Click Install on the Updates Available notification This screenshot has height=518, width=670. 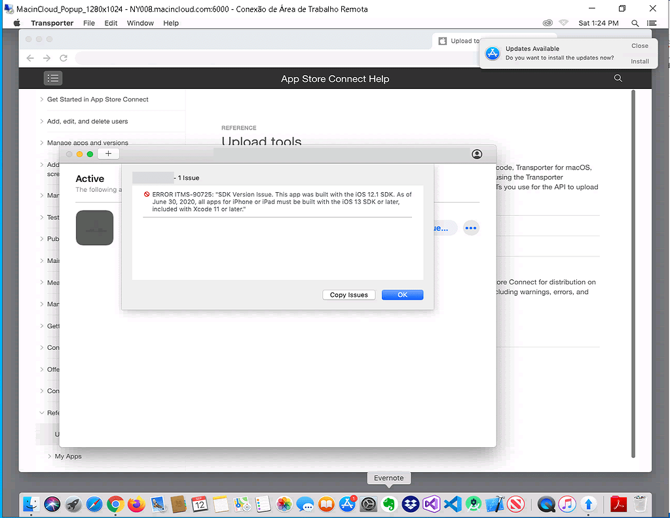pos(639,61)
